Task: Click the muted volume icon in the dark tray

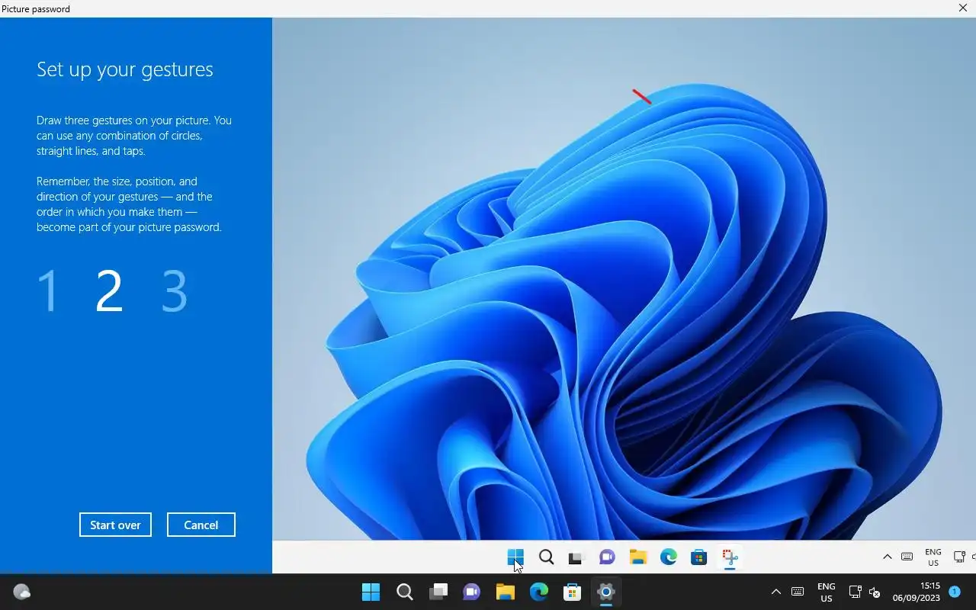Action: pos(875,592)
